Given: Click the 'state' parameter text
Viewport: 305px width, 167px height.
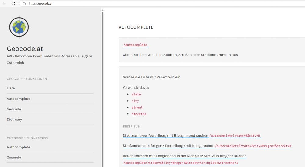Looking at the screenshot, I should [136, 94].
